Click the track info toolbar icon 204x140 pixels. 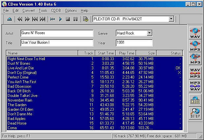[x=85, y=19]
